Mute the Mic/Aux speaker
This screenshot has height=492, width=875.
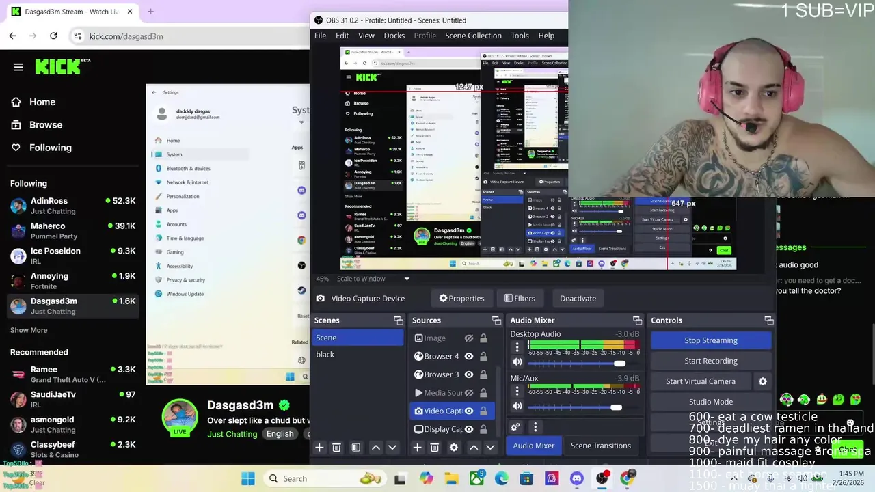[517, 407]
